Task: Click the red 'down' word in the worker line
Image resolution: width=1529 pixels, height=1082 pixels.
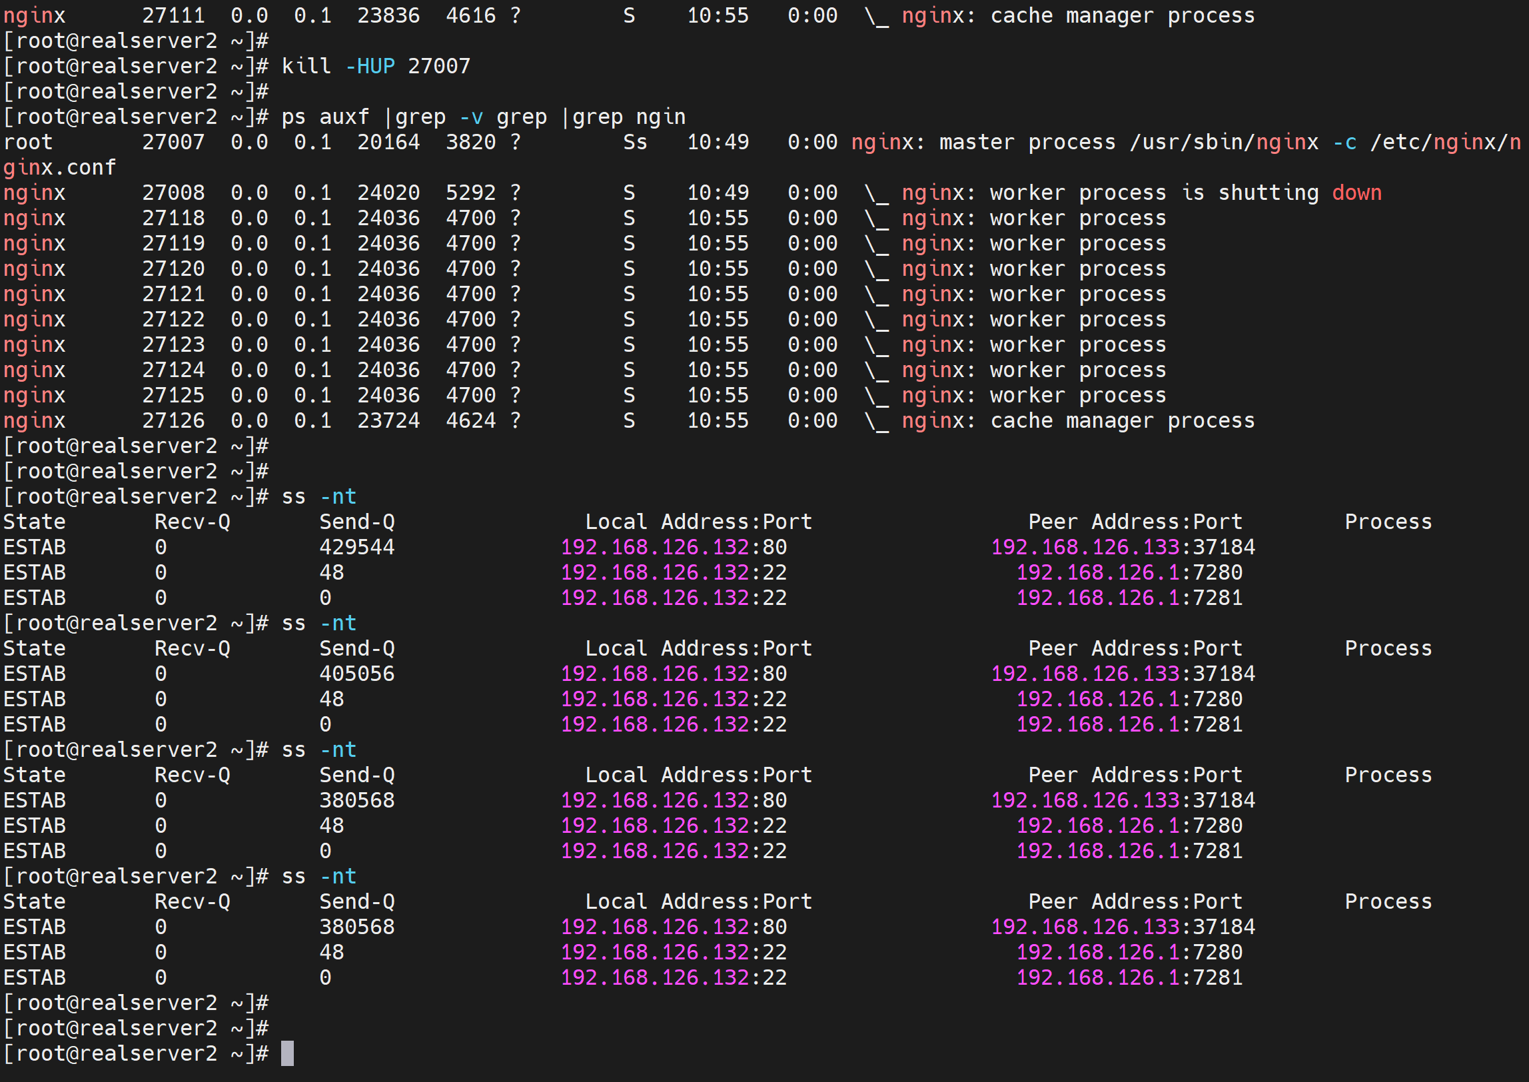Action: (x=1356, y=193)
